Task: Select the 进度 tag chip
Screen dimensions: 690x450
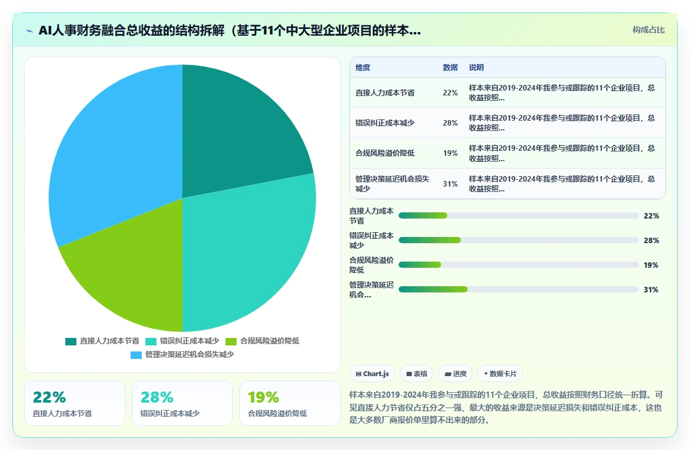Action: point(455,374)
